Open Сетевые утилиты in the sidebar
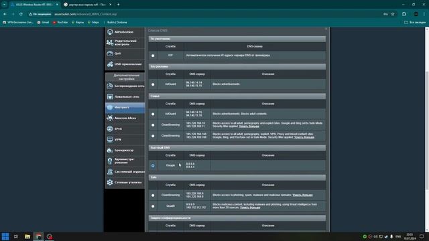Screen dimensions: 429x241 pos(125,182)
